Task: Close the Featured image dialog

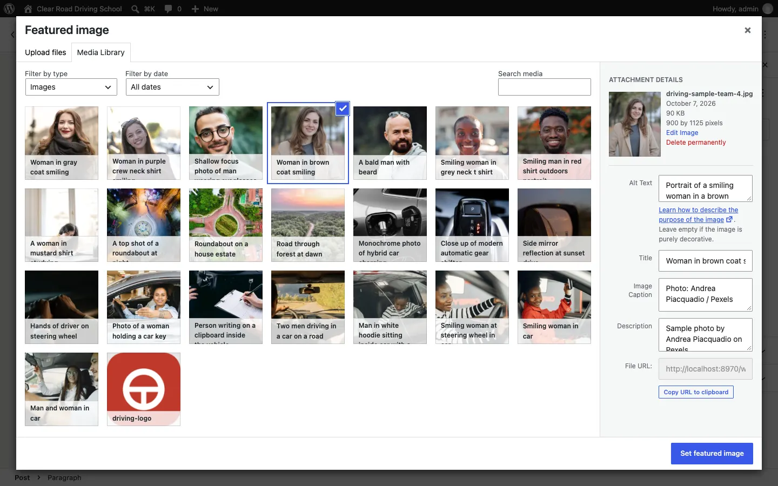Action: click(748, 30)
